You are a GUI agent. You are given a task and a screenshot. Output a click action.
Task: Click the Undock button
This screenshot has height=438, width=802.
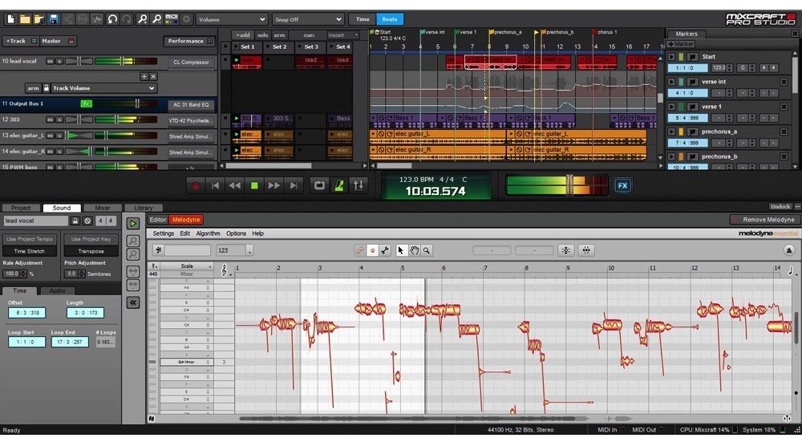pos(780,207)
